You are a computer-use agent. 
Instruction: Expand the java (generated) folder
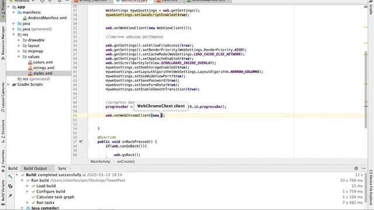pyautogui.click(x=13, y=29)
